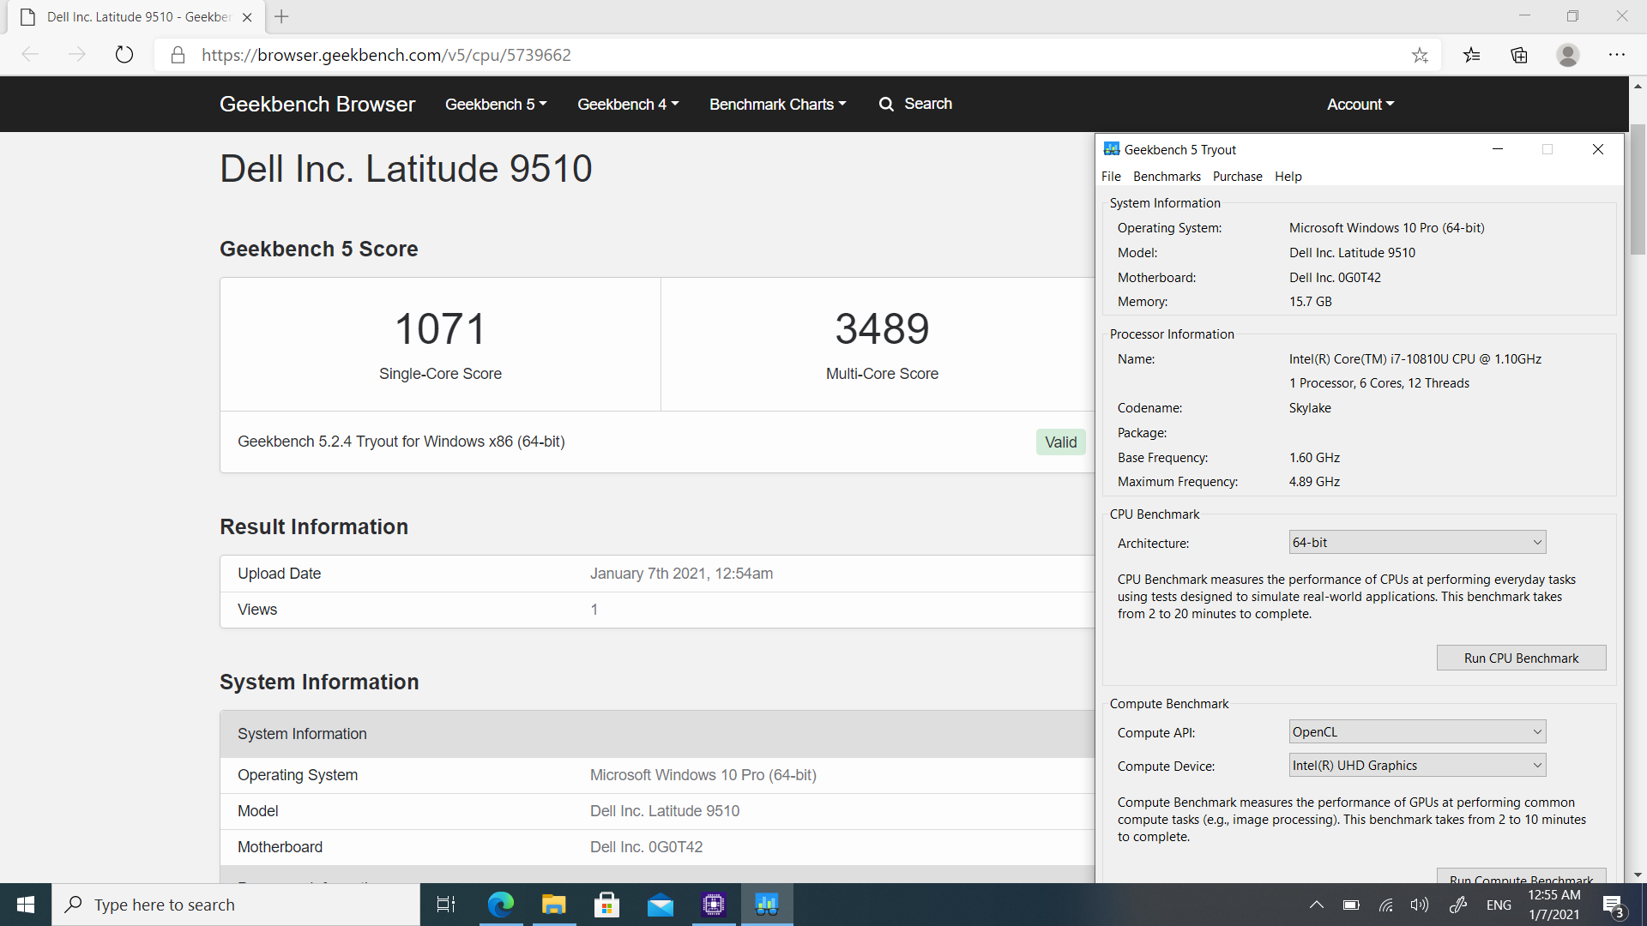The image size is (1647, 926).
Task: Open the Help menu
Action: 1288,176
